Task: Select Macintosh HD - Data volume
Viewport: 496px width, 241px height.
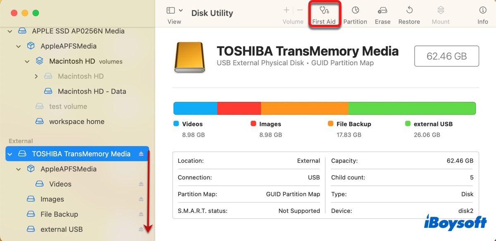Action: click(91, 92)
